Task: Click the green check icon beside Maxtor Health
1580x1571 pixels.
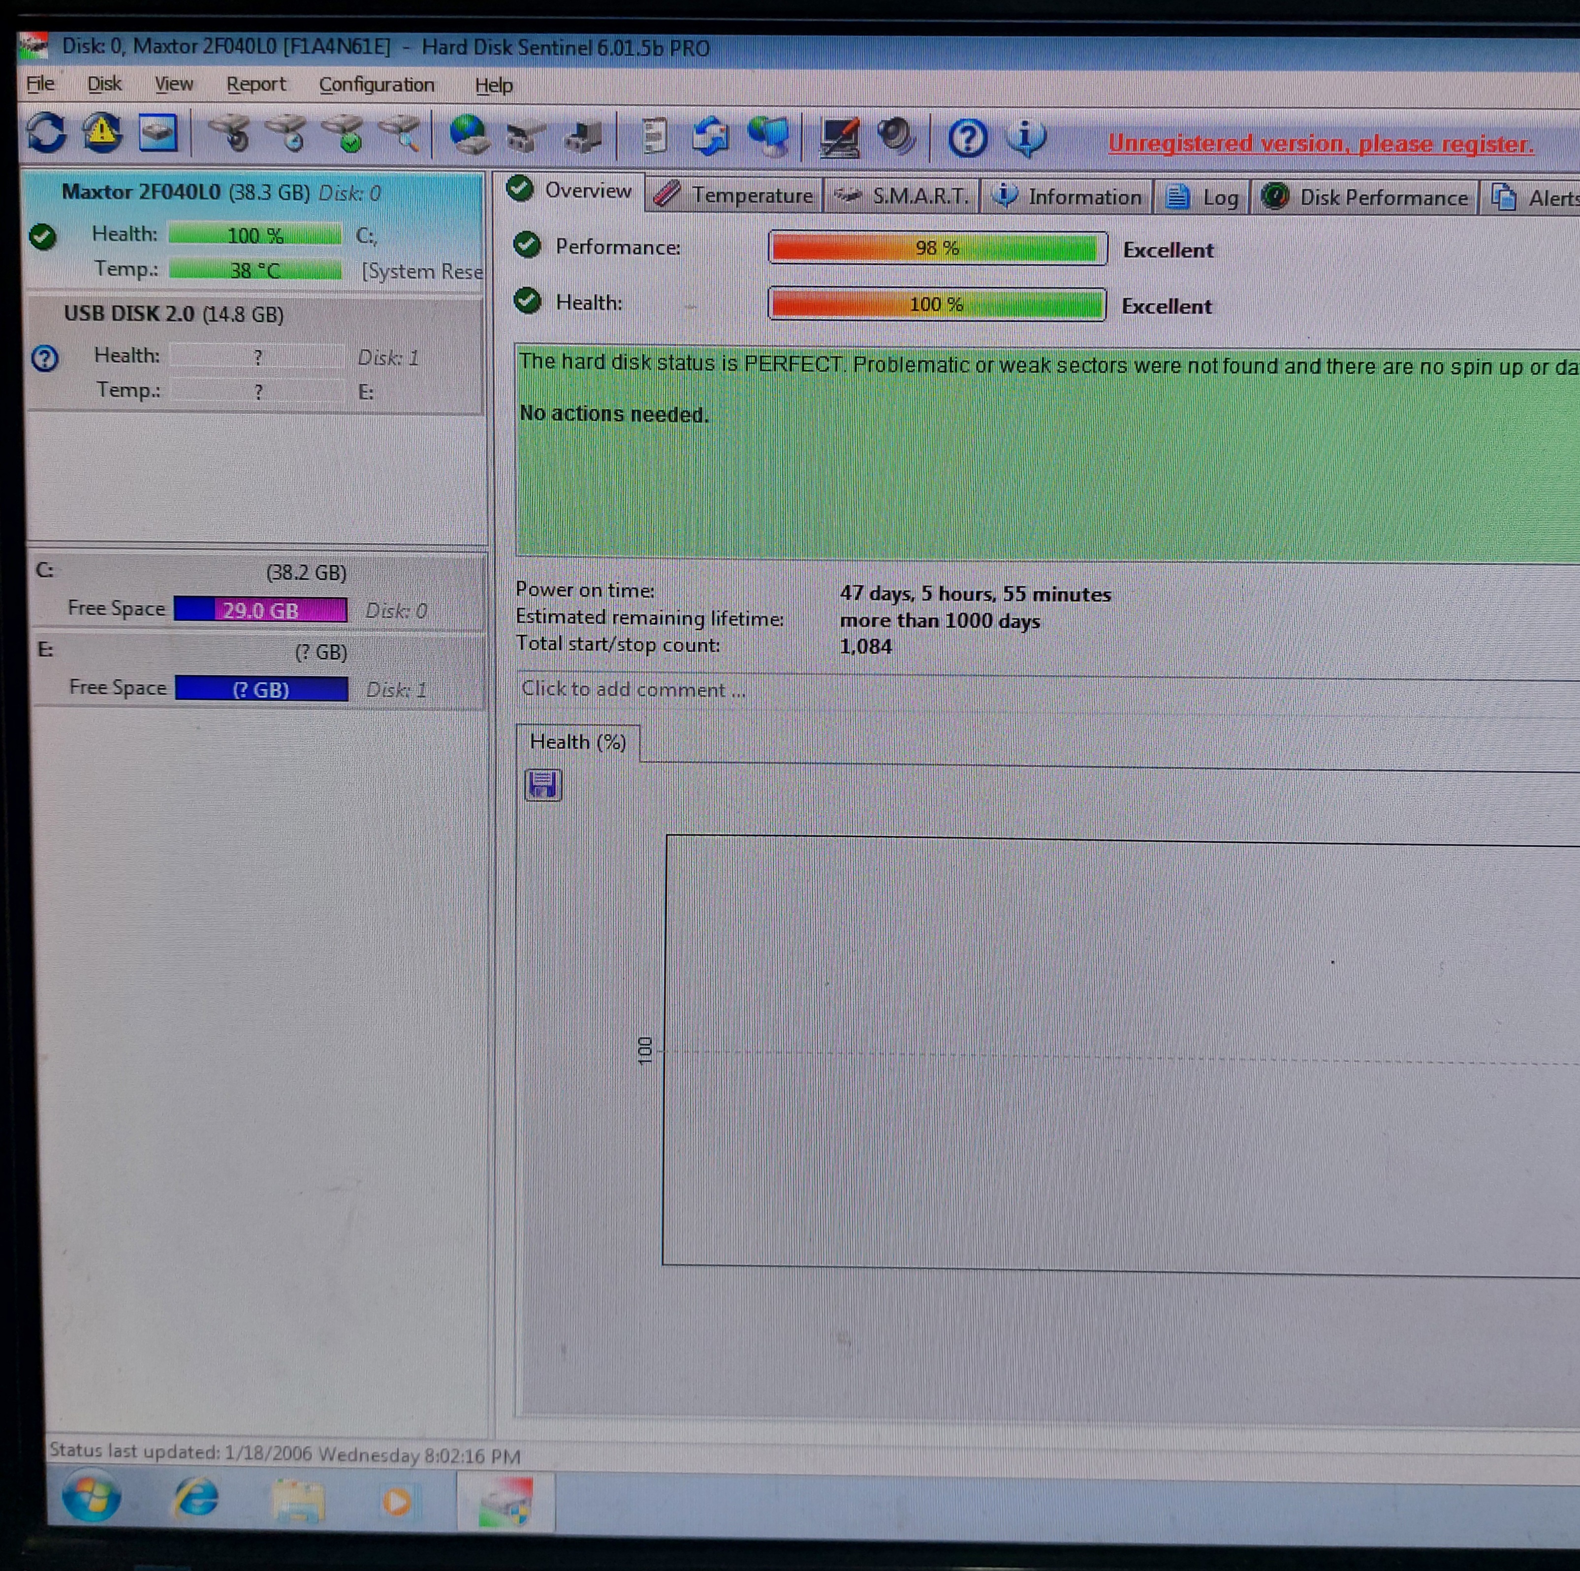Action: [42, 237]
